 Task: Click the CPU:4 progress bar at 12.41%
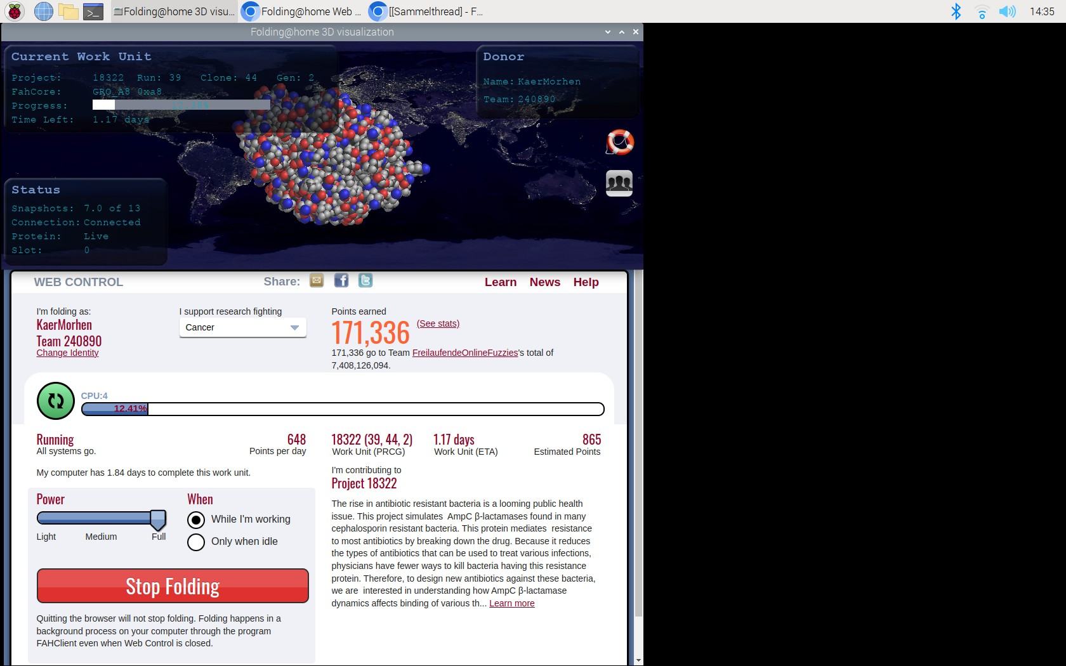pyautogui.click(x=343, y=409)
